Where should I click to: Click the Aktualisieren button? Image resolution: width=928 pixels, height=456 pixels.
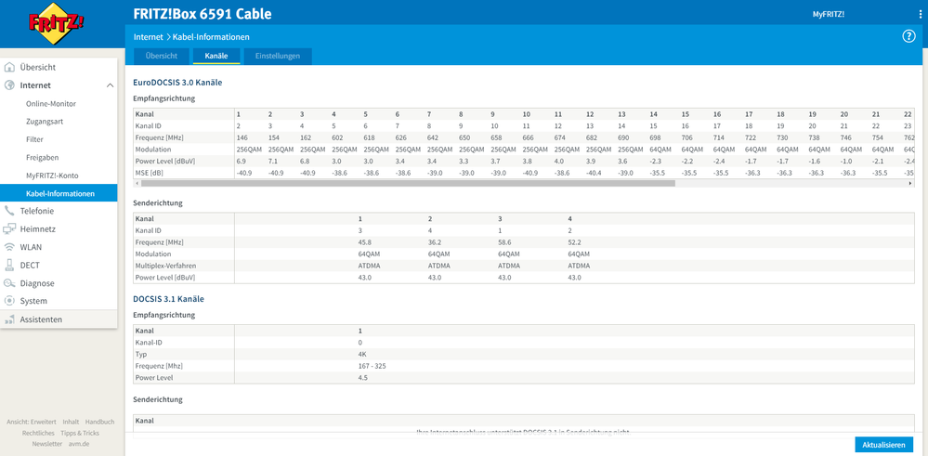click(x=883, y=445)
